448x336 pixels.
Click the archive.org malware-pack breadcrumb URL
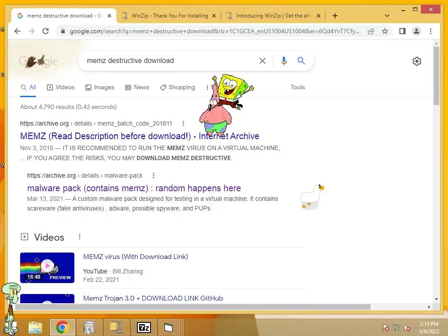coord(85,175)
